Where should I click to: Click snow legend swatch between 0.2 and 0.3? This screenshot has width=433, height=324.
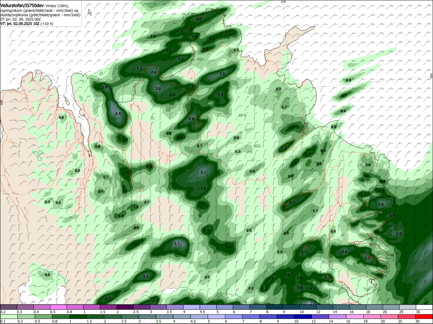point(8,307)
